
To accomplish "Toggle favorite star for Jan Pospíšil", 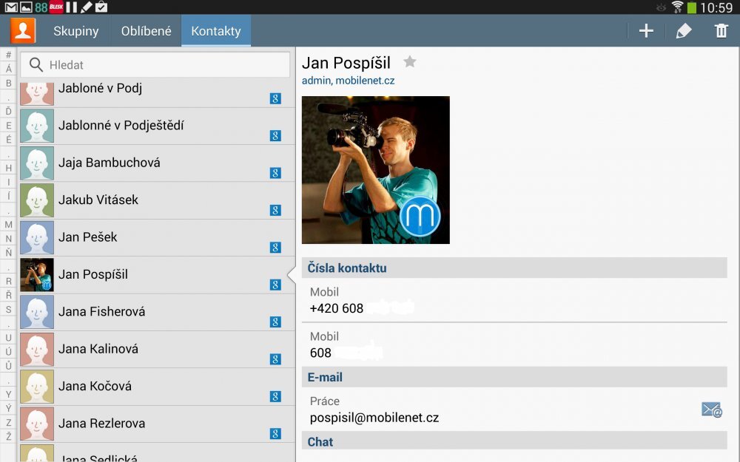I will [x=409, y=62].
